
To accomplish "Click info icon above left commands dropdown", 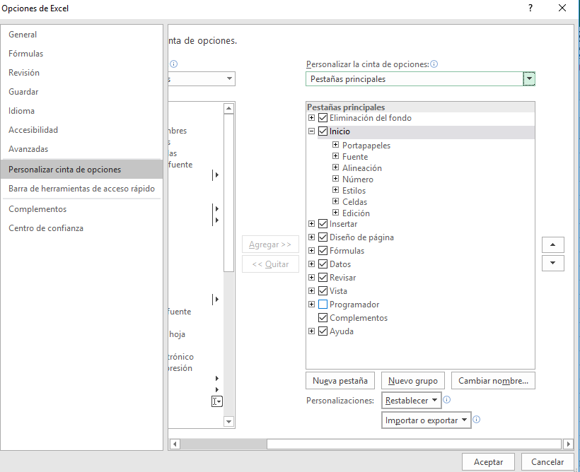I will (174, 64).
